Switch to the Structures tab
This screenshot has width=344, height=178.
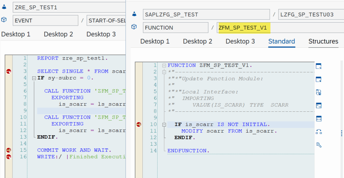324,41
